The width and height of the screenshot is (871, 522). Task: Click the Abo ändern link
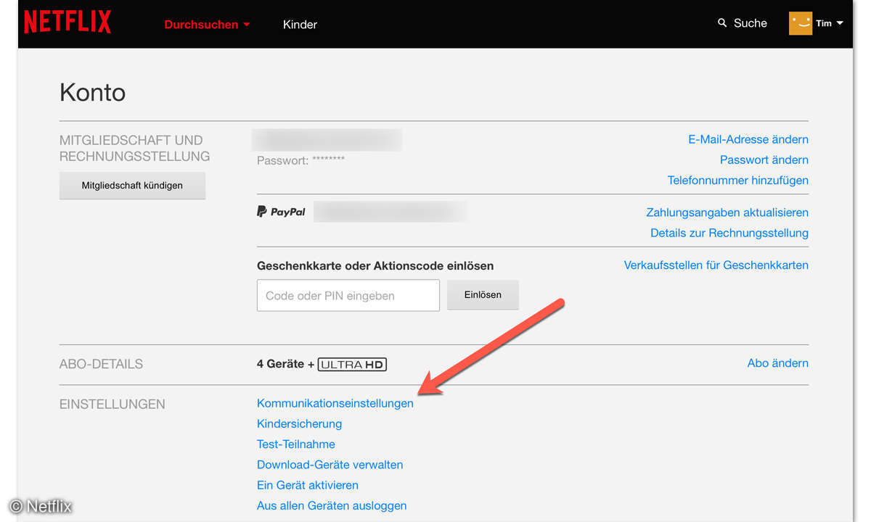(778, 363)
